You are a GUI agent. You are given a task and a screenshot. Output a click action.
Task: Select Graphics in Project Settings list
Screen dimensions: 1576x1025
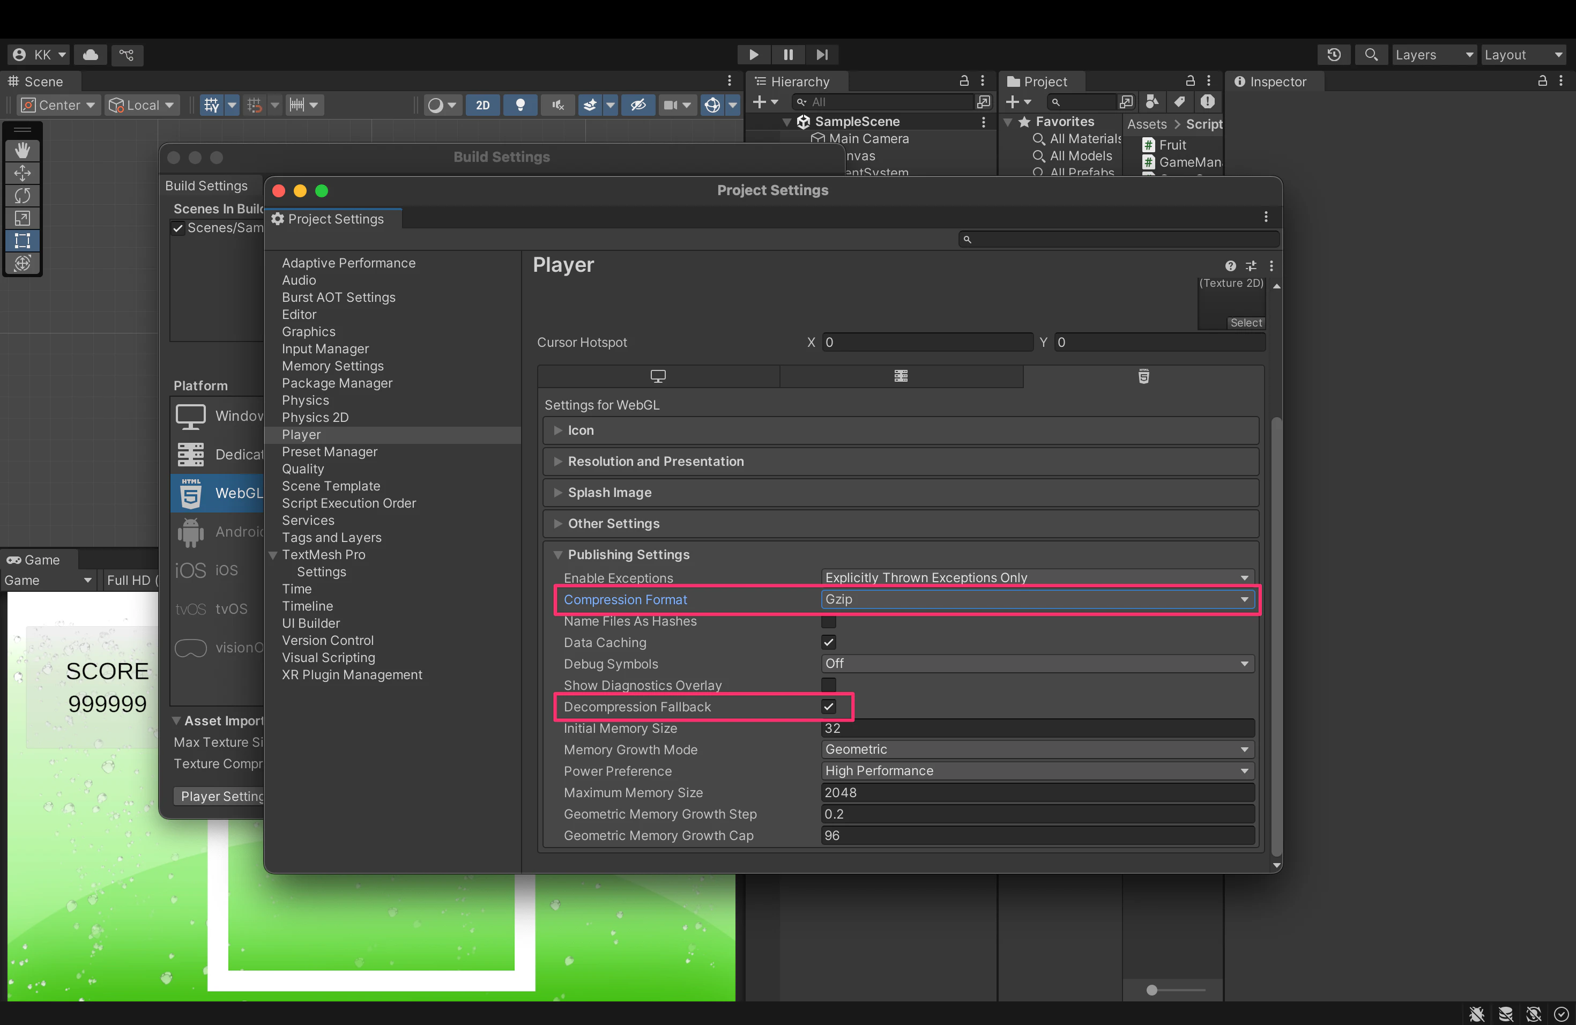tap(309, 332)
